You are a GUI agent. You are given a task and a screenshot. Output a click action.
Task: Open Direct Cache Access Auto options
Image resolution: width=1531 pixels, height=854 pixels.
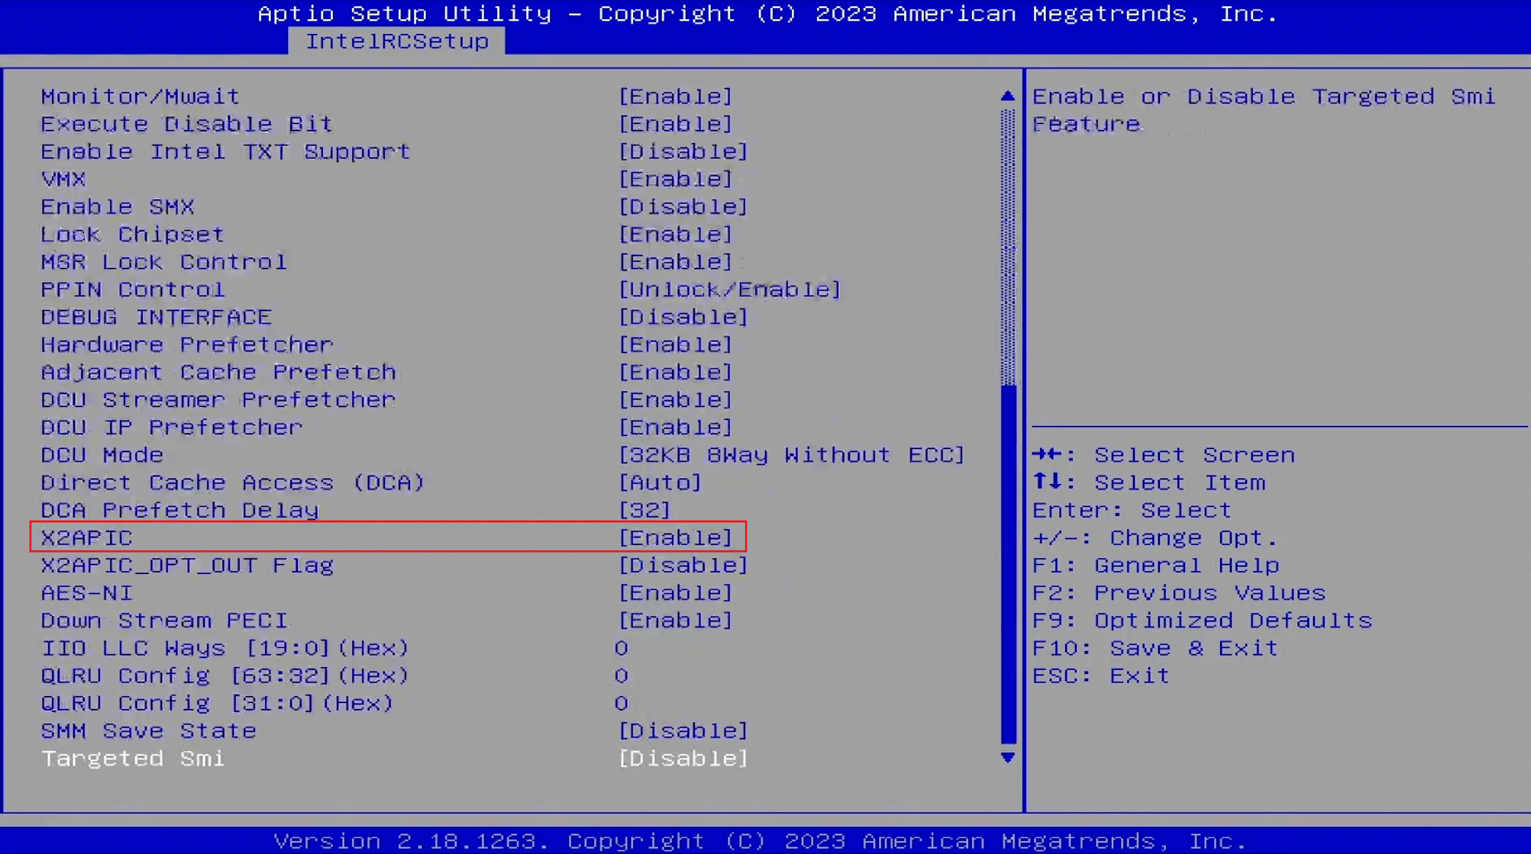[x=660, y=482]
